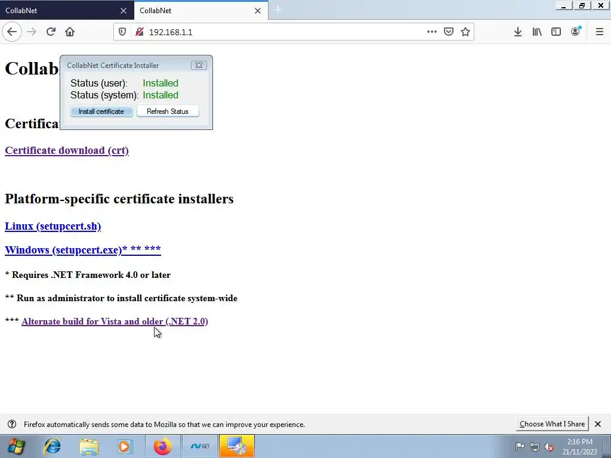Click the Install certificate button
Viewport: 611px width, 458px height.
(101, 112)
